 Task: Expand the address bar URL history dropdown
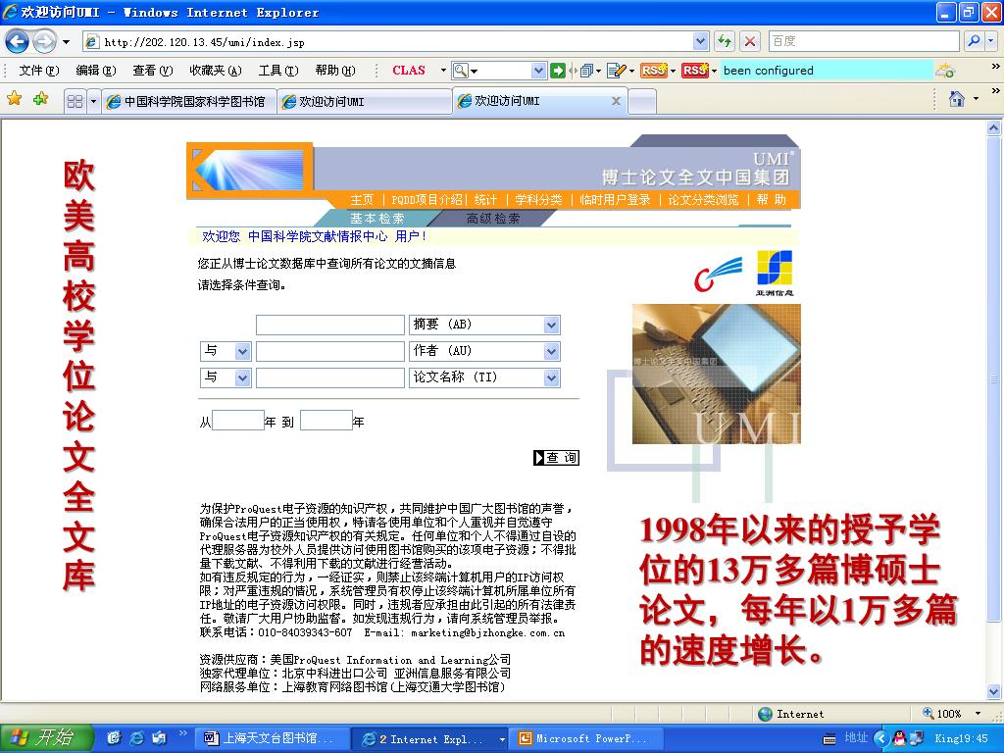coord(700,42)
